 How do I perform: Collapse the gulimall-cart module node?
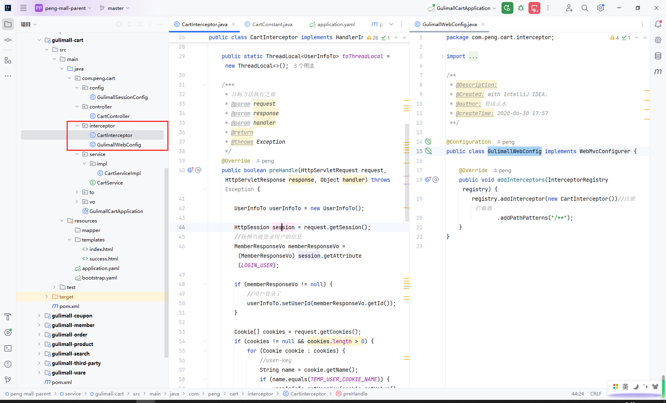[39, 40]
